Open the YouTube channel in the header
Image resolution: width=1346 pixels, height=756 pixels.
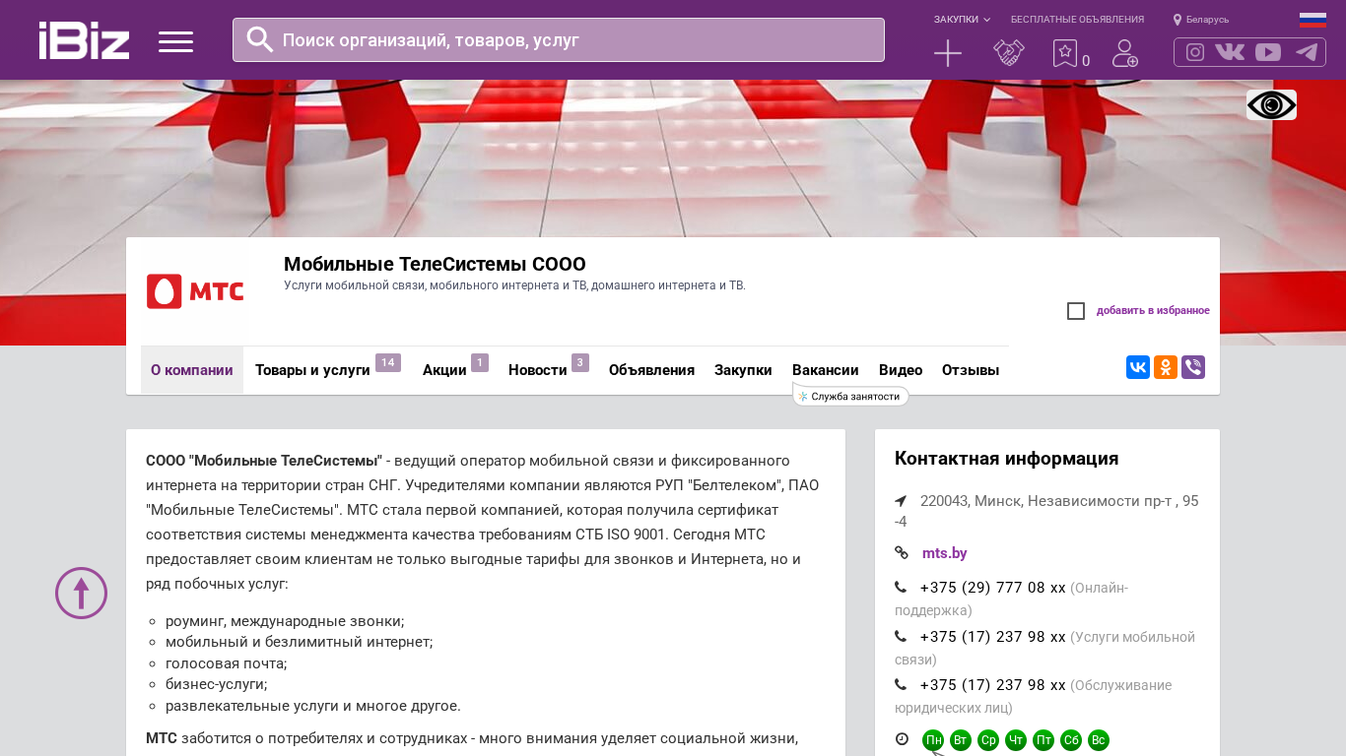click(x=1268, y=52)
